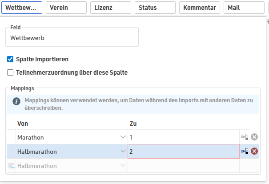The height and width of the screenshot is (184, 269).
Task: Enable Teilnehmerzuordnung über diese Spalte checkbox
Action: point(11,72)
